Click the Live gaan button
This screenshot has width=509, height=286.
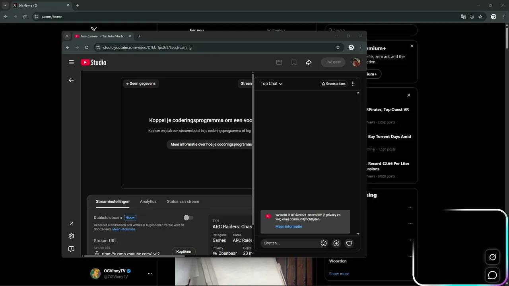(x=333, y=62)
